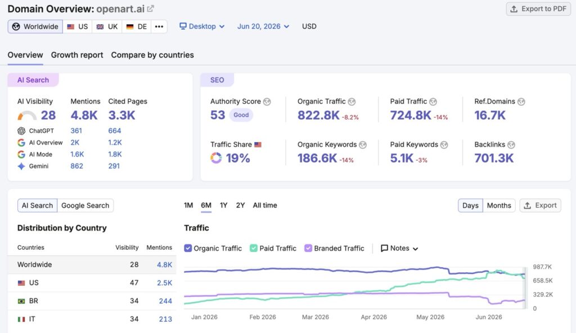This screenshot has height=333, width=576.
Task: Expand the Notes dropdown
Action: 400,249
